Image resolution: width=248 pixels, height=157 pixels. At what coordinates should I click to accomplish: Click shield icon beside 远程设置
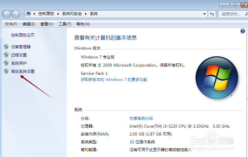[6, 55]
